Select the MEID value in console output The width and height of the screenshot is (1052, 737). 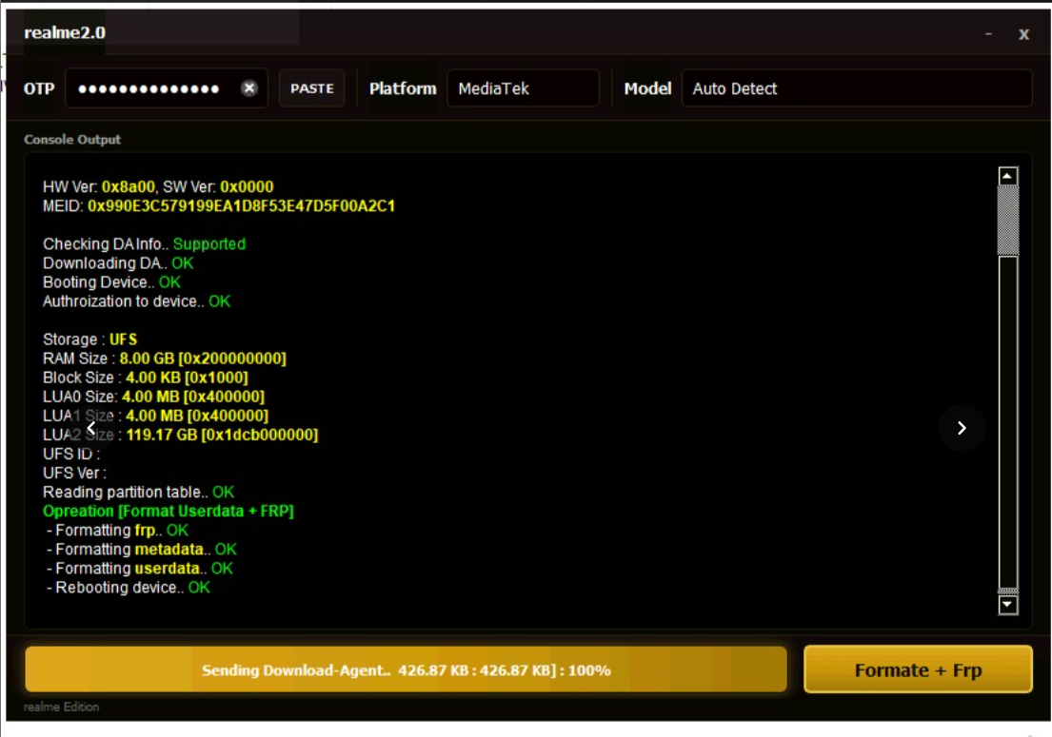[241, 206]
